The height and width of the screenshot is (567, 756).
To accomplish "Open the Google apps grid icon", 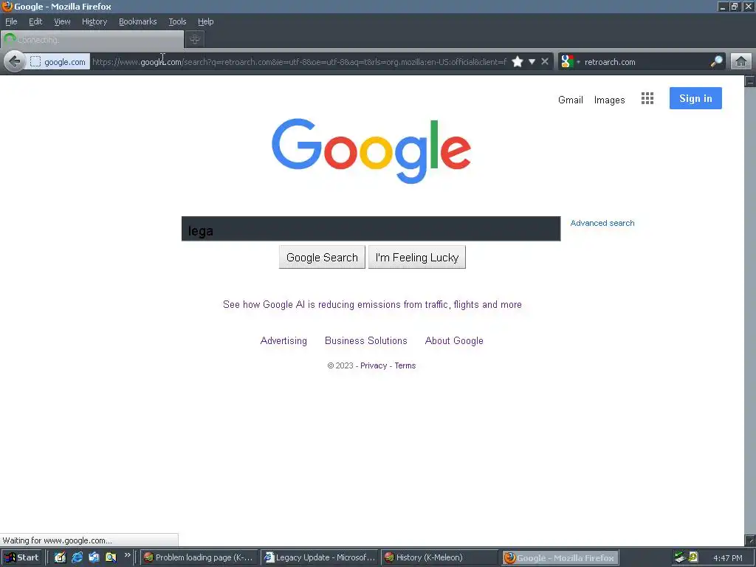I will click(647, 98).
